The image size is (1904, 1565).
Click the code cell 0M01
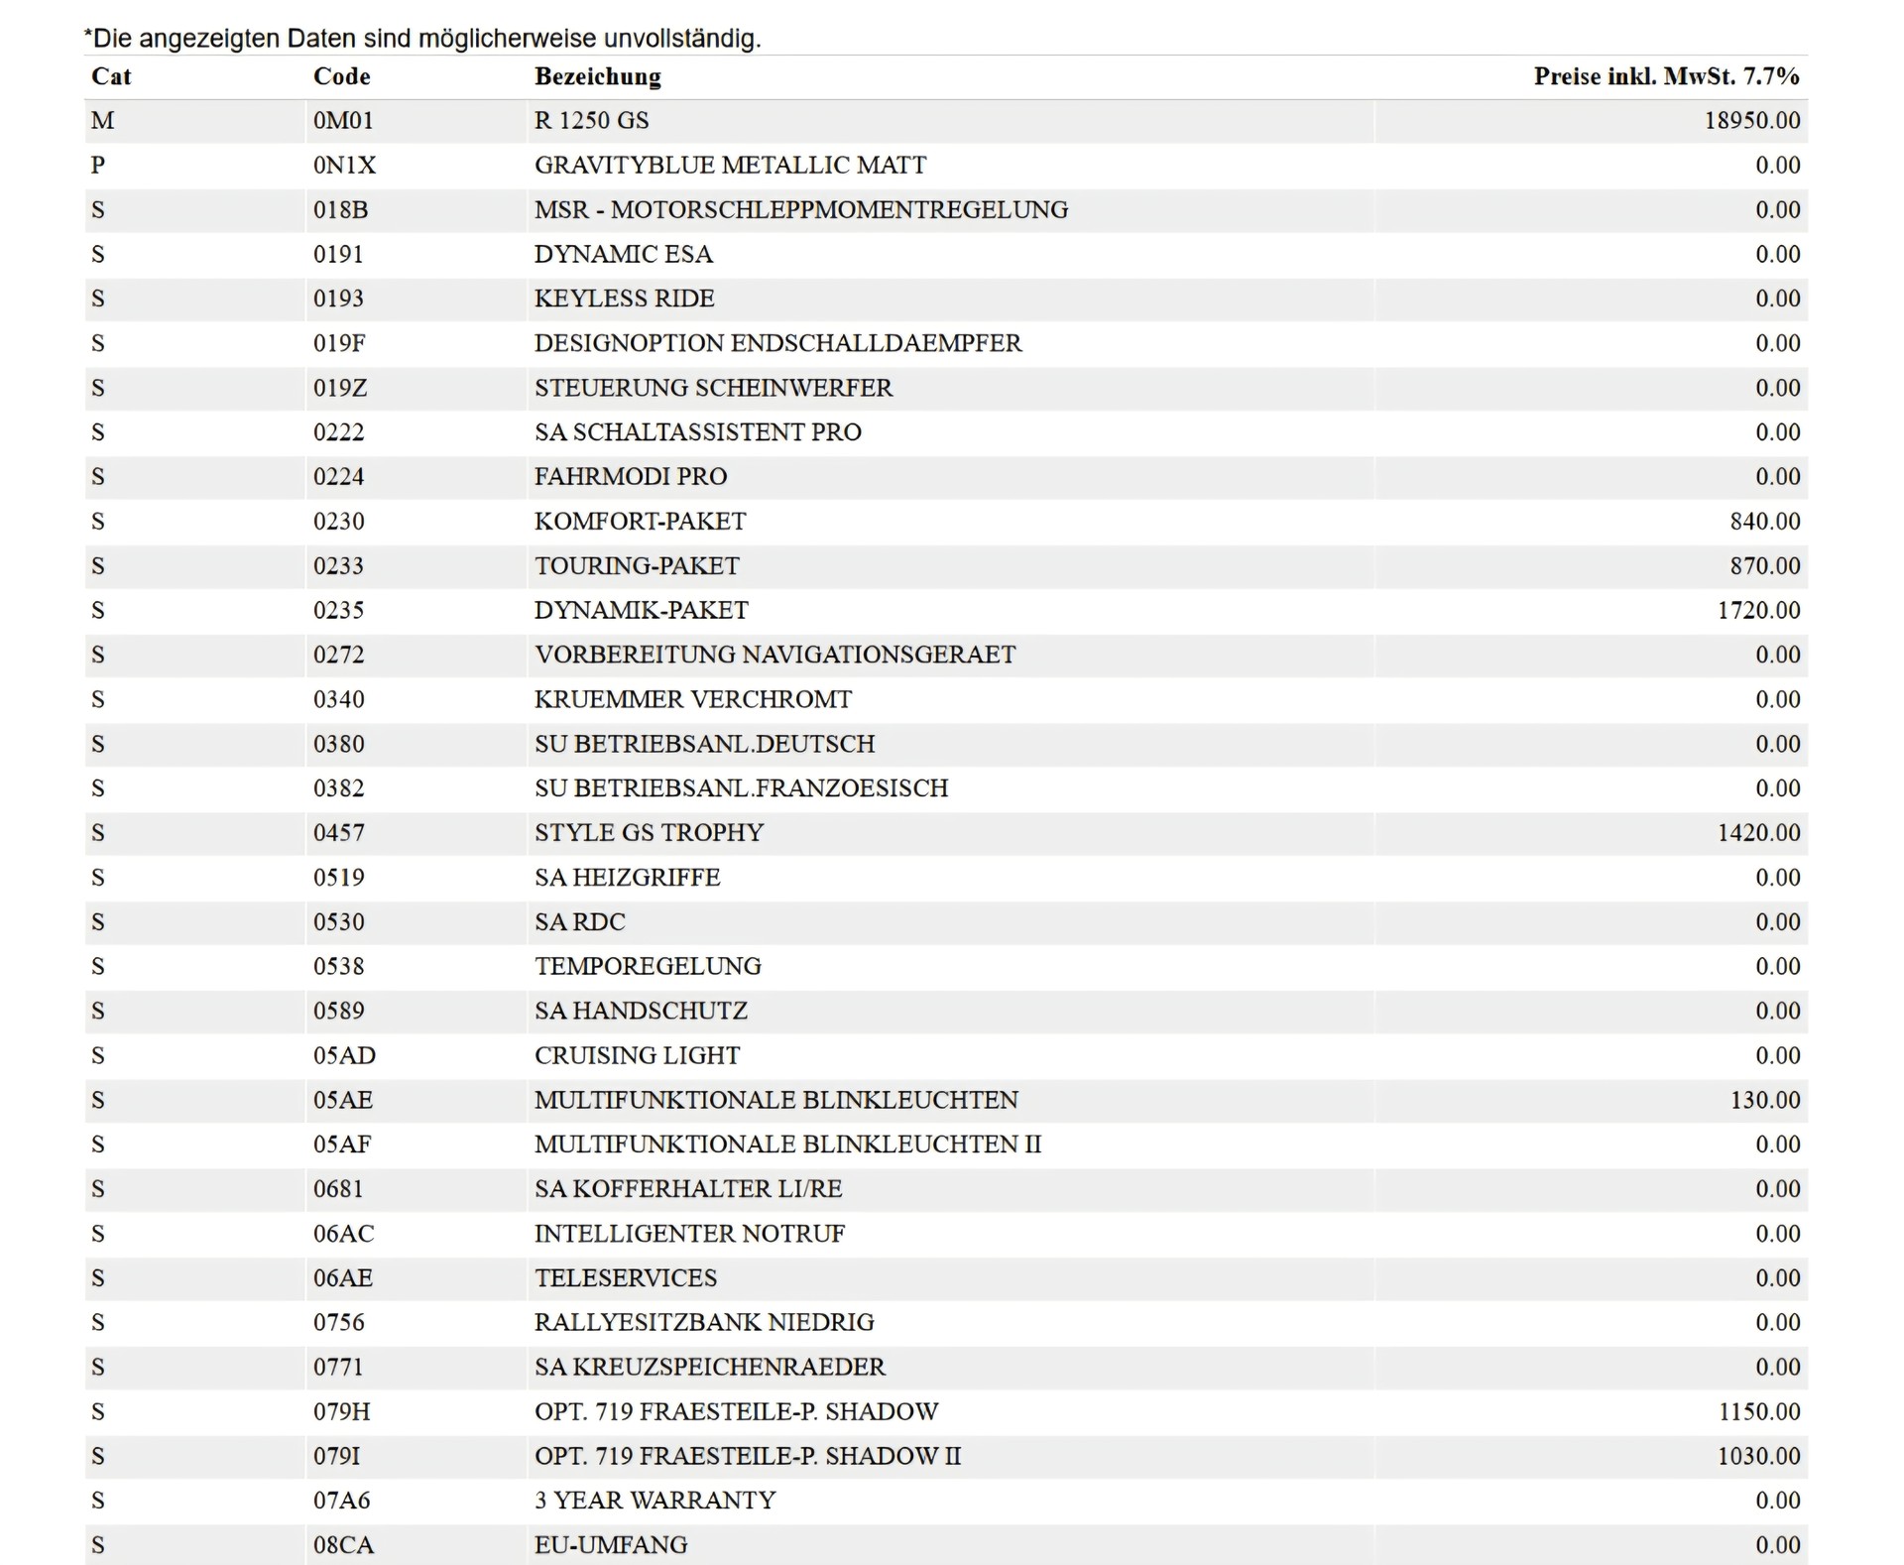click(343, 121)
